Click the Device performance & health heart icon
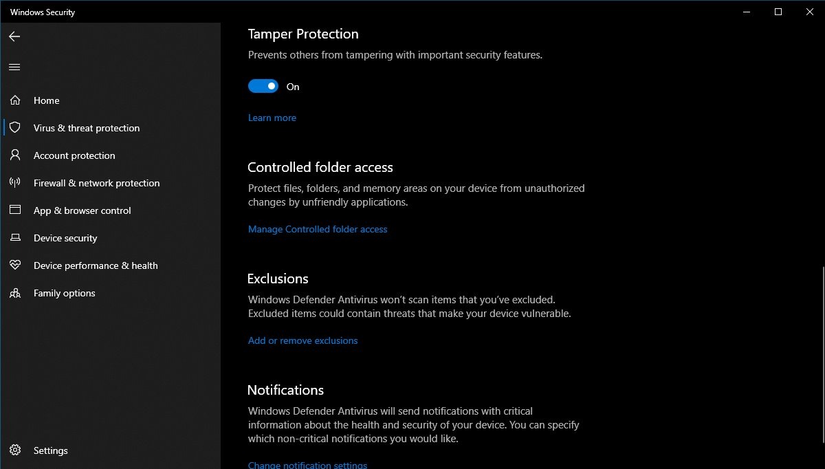The image size is (825, 469). [x=15, y=265]
